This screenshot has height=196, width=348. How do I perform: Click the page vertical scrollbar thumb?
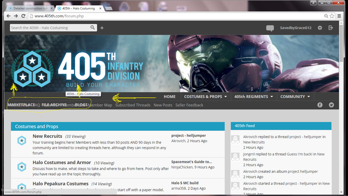(x=341, y=43)
